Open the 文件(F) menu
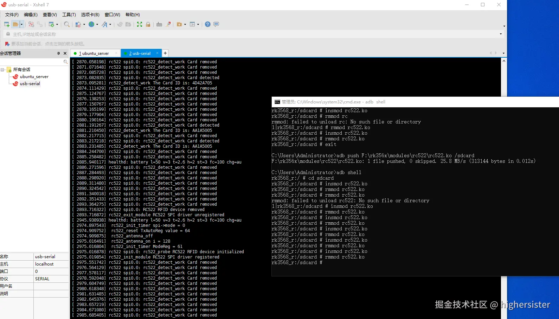559x319 pixels. 12,15
